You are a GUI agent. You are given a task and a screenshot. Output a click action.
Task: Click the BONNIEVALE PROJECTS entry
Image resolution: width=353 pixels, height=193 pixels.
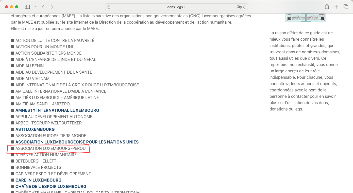point(38,167)
